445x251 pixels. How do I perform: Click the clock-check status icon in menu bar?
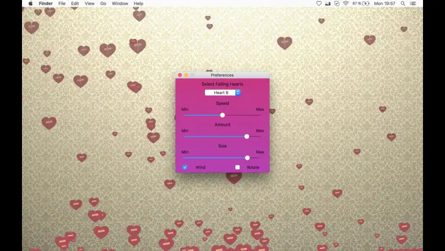tap(337, 4)
